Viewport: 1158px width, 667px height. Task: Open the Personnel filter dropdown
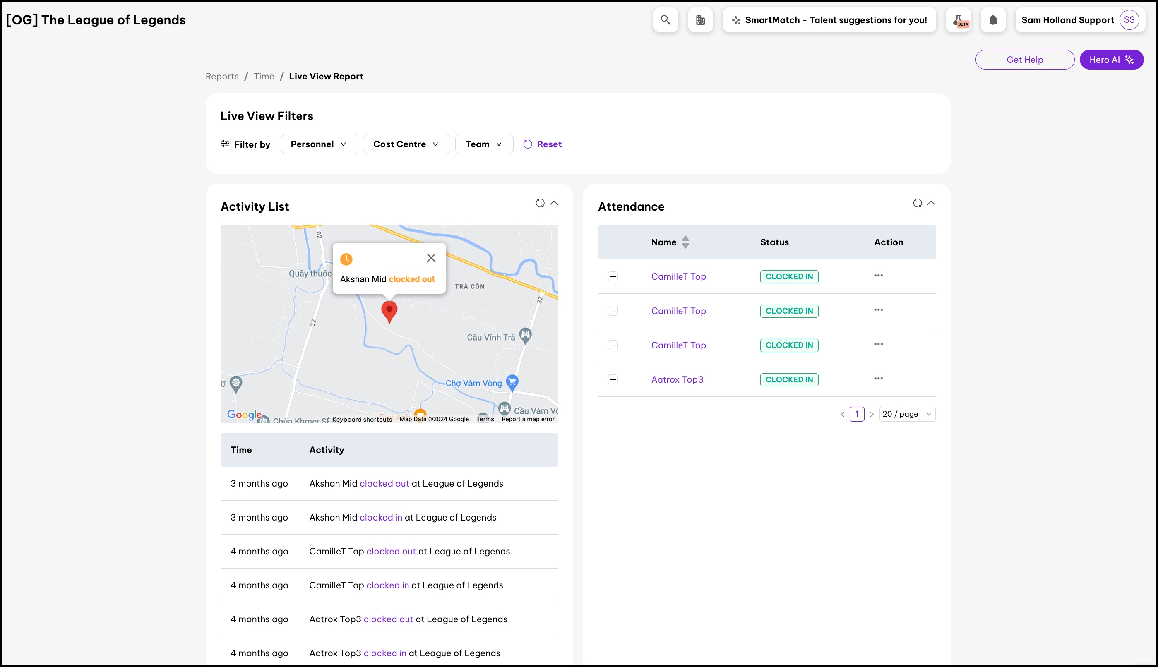point(319,144)
